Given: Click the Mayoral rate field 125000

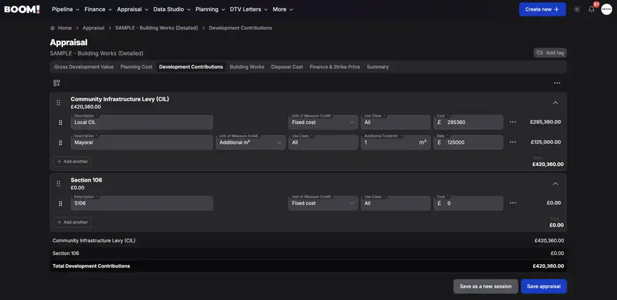Looking at the screenshot, I should pos(468,143).
